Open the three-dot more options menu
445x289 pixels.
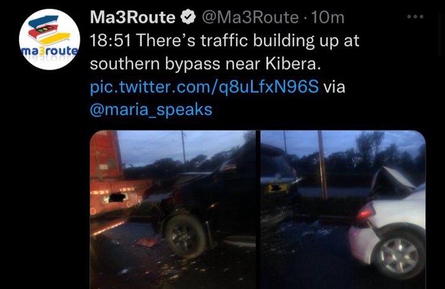pos(415,17)
